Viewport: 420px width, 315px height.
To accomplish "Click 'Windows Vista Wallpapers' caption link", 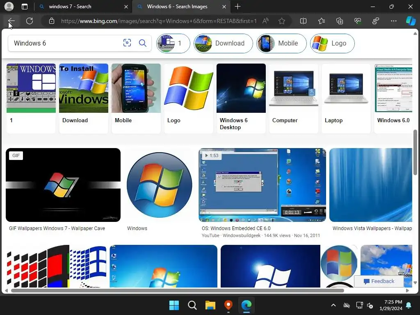I will [x=372, y=228].
